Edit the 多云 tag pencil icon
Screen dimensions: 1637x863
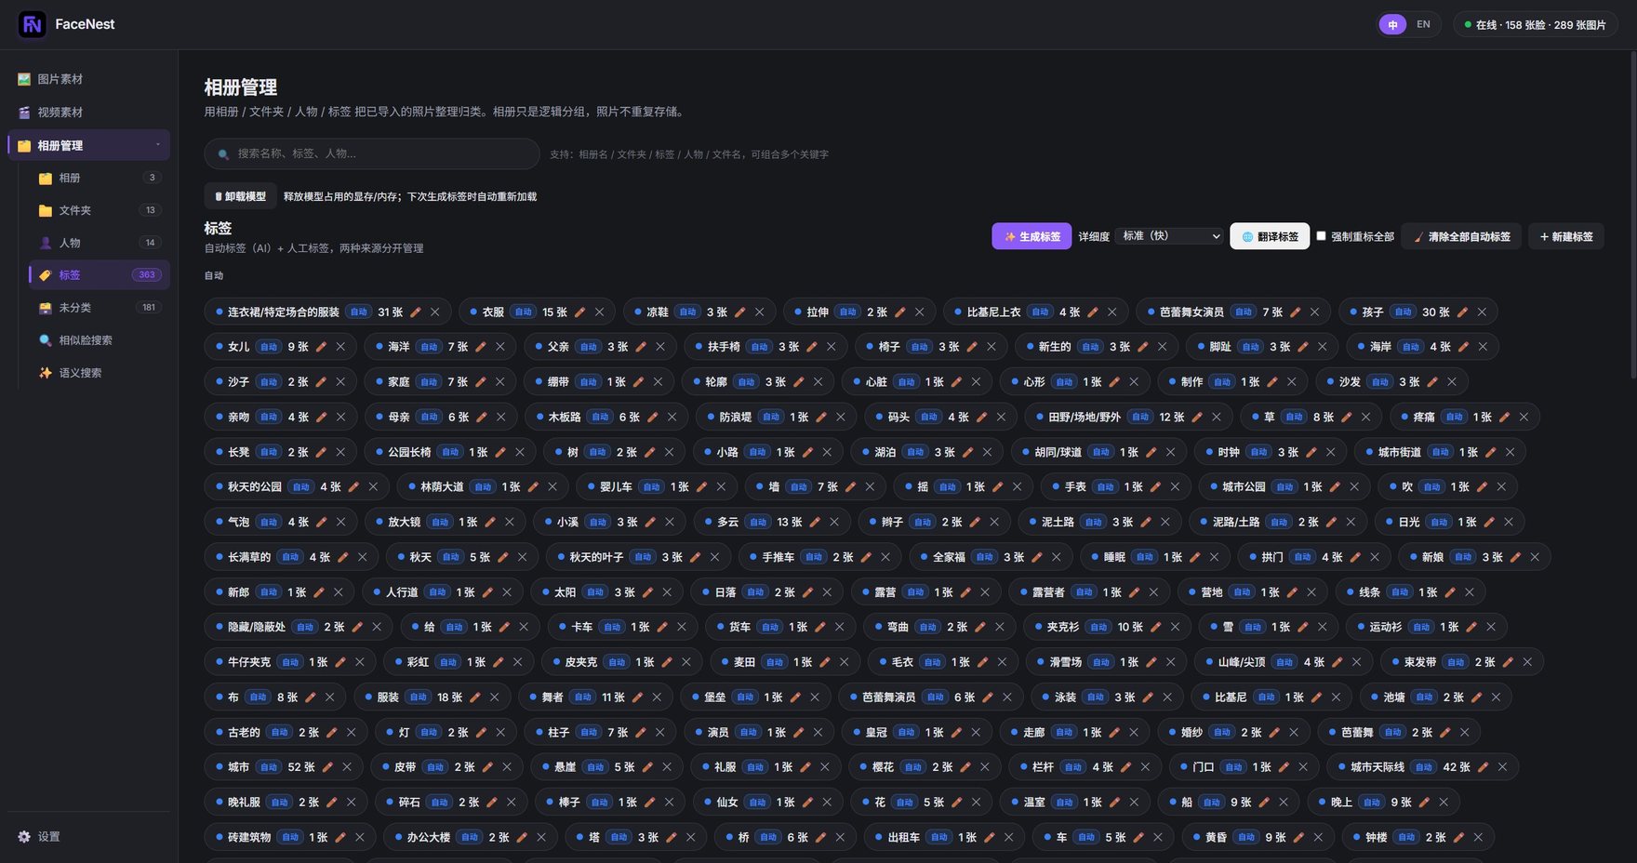pyautogui.click(x=815, y=523)
